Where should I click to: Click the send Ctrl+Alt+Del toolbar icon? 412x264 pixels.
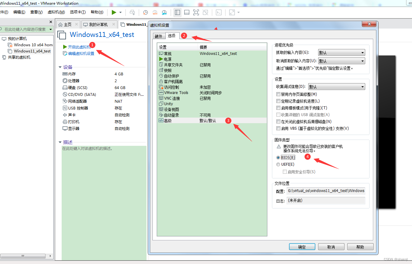tap(132, 12)
